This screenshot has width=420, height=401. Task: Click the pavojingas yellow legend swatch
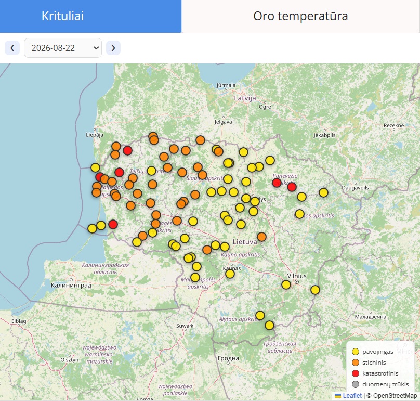tap(356, 352)
